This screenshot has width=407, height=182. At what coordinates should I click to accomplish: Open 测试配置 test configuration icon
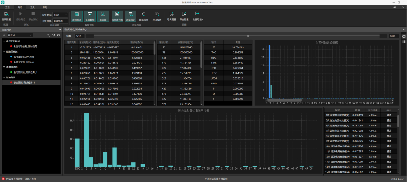[6, 15]
